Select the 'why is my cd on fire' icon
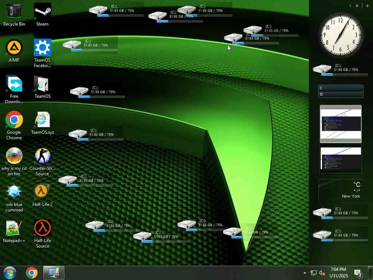The height and width of the screenshot is (280, 373). [x=14, y=162]
